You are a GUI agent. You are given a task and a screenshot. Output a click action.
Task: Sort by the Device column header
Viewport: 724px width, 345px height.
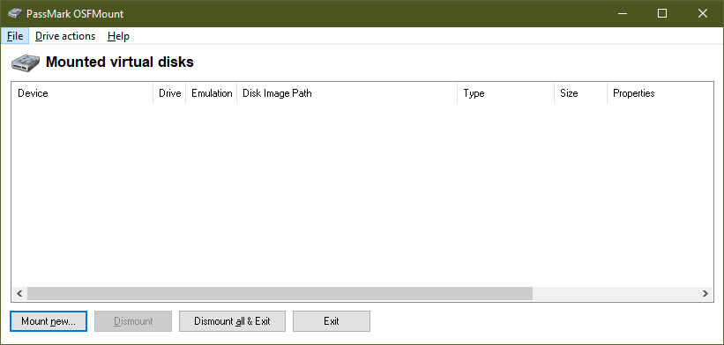pos(83,93)
